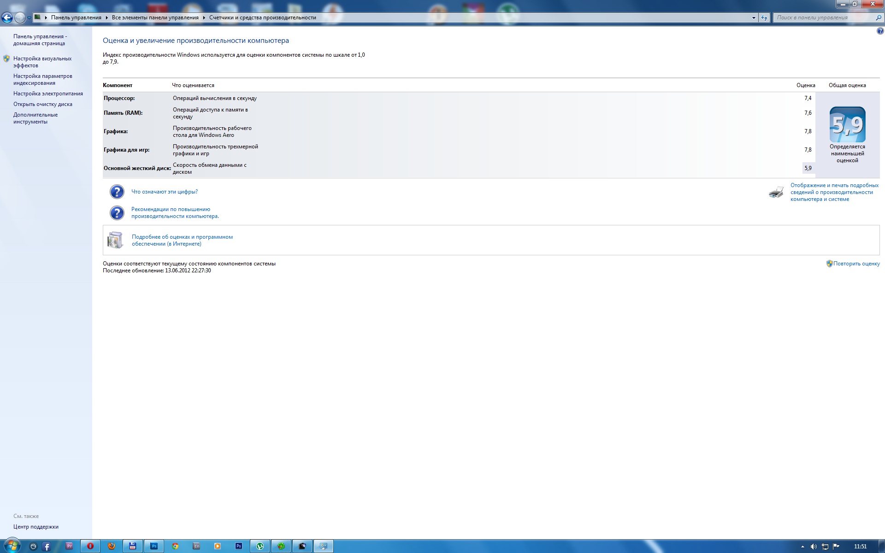The height and width of the screenshot is (553, 885).
Task: Expand recent pages arrow next to forward button
Action: pos(29,18)
